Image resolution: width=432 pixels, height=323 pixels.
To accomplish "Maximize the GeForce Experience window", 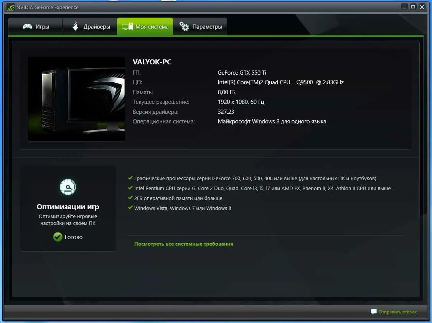I will point(413,7).
